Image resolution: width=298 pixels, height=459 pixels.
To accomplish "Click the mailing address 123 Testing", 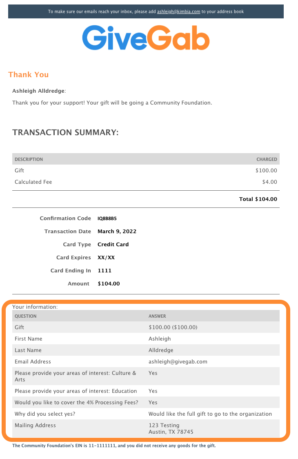I will click(164, 426).
